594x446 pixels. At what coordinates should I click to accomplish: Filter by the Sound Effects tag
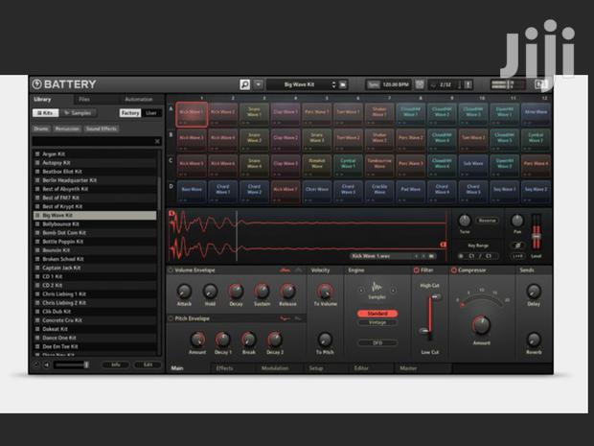[x=102, y=129]
